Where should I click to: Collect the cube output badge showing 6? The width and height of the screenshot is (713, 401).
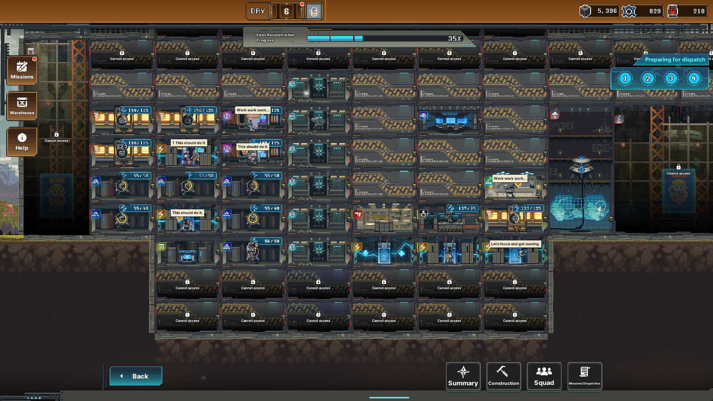click(x=254, y=244)
